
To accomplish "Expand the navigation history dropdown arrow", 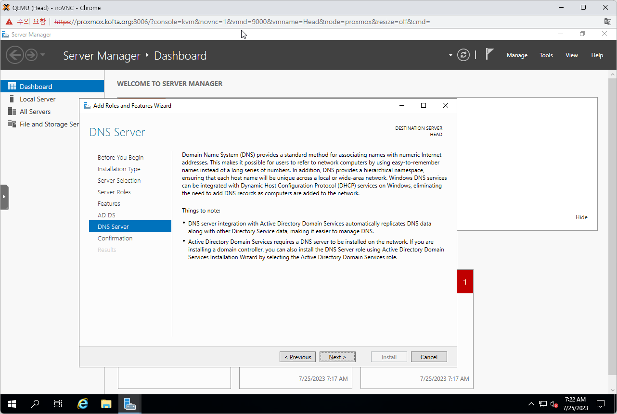I will pyautogui.click(x=43, y=55).
